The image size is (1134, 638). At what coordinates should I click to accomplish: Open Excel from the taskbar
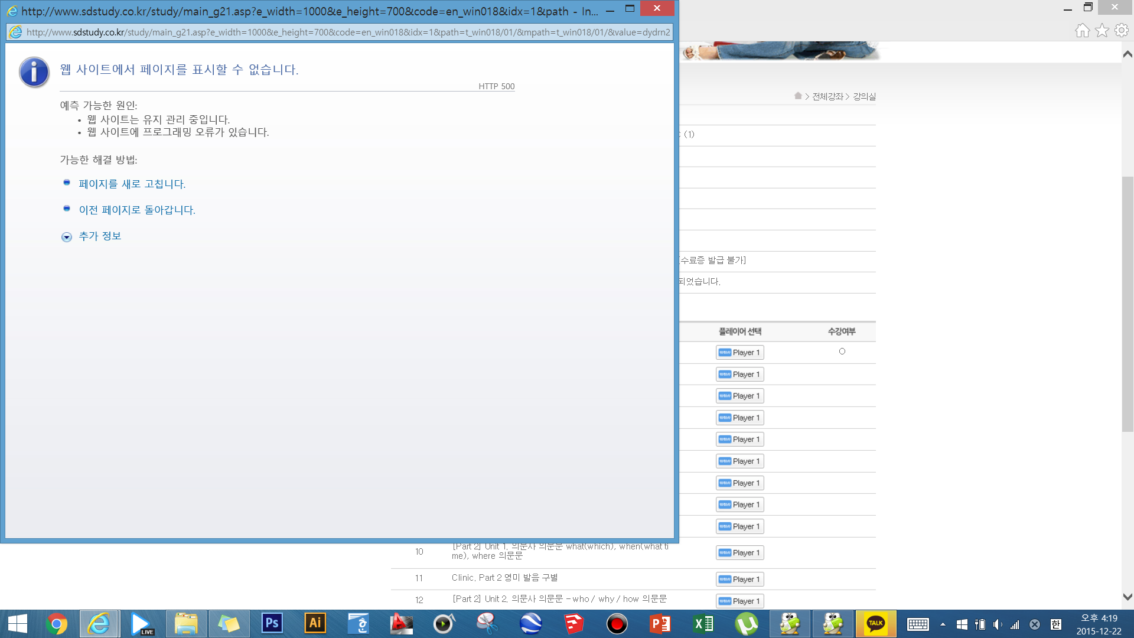click(x=703, y=623)
